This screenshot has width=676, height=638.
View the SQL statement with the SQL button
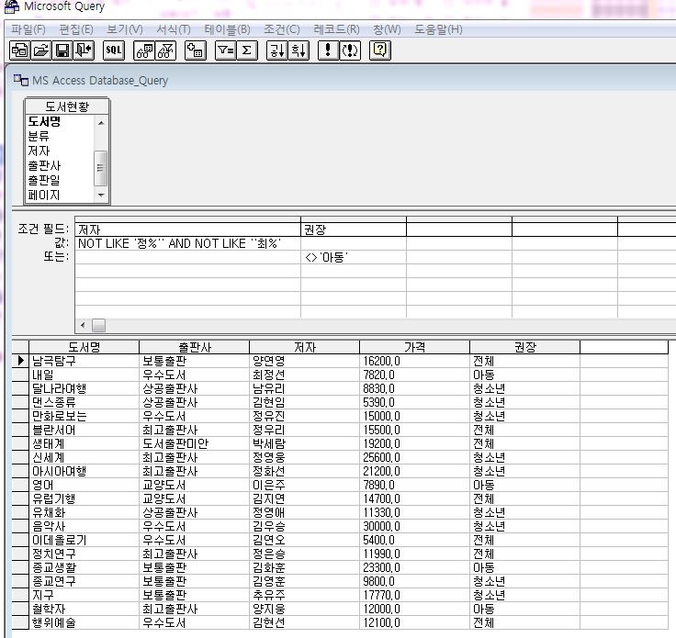pyautogui.click(x=114, y=50)
